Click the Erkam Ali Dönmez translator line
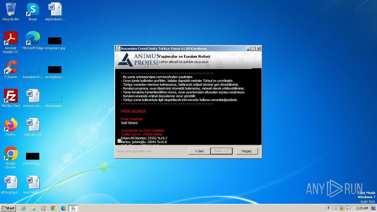 tap(144, 138)
